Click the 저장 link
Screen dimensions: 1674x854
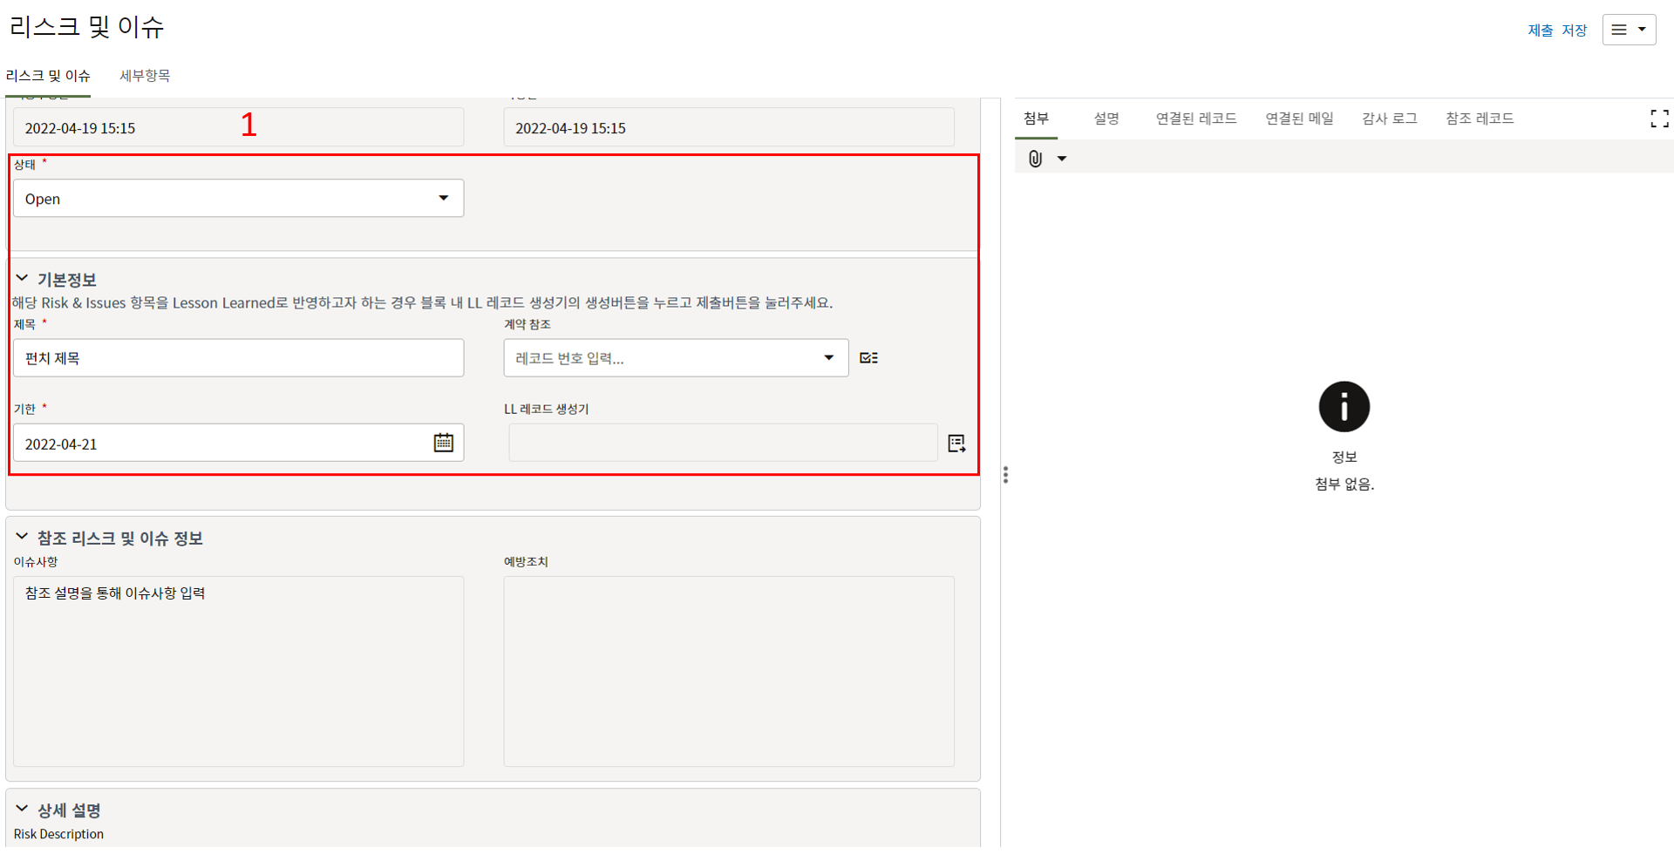click(1574, 30)
